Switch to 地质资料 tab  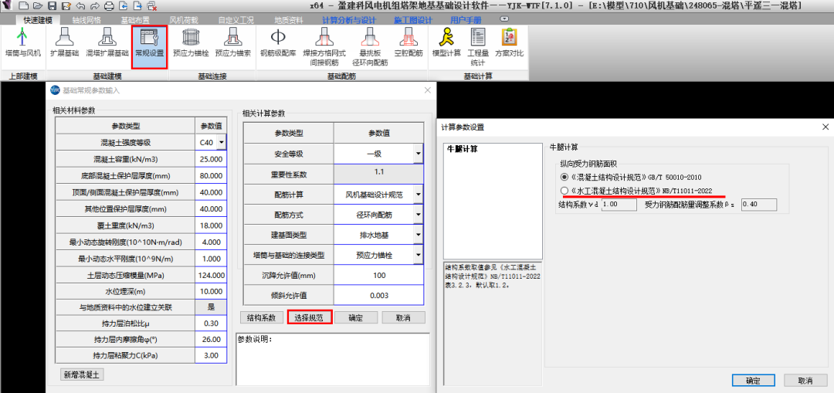(x=289, y=20)
